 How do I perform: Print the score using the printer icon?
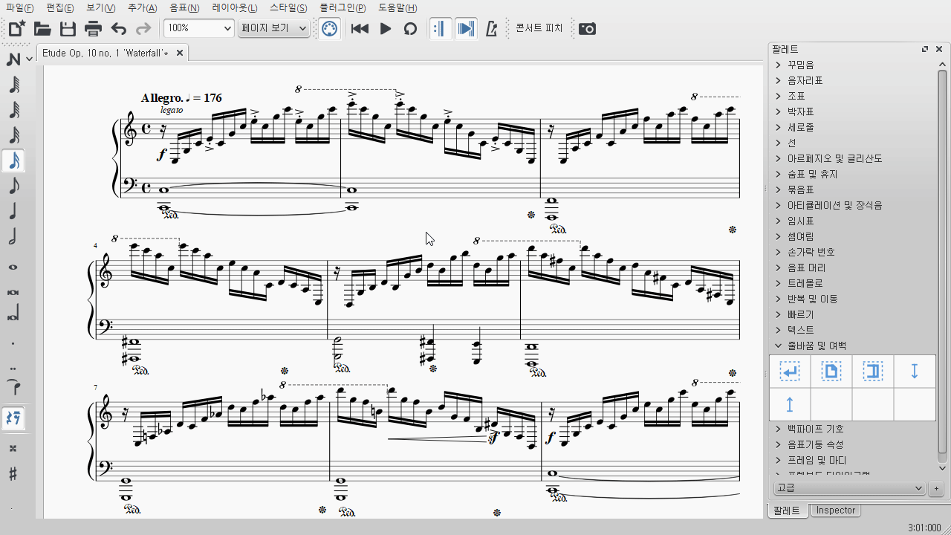pyautogui.click(x=93, y=29)
